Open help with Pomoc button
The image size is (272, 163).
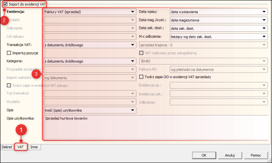tap(256, 155)
